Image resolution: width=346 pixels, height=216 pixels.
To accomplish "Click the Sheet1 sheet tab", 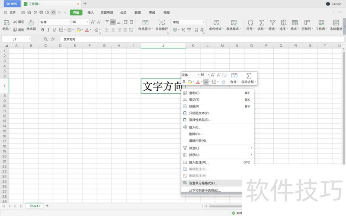I will pos(35,206).
